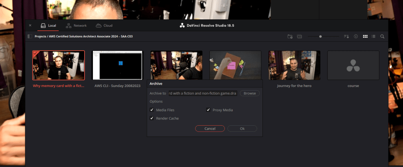Click the new project icon next to the folder icon
The width and height of the screenshot is (403, 167).
[x=299, y=37]
